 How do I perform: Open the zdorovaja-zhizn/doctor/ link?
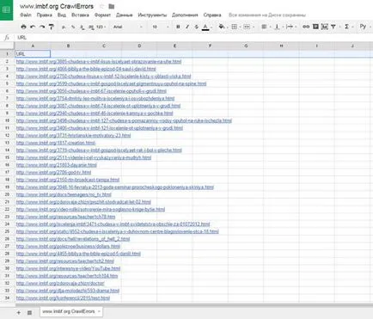60,283
